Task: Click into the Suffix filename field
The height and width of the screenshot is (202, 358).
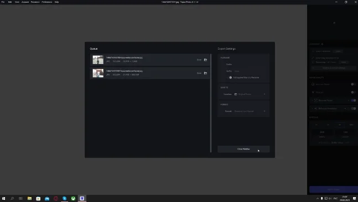Action: click(x=250, y=71)
